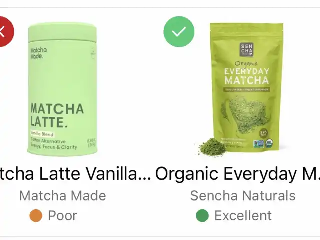Open the Organic Everyday Matcha product title
Screen dimensions: 320x240
pos(238,173)
